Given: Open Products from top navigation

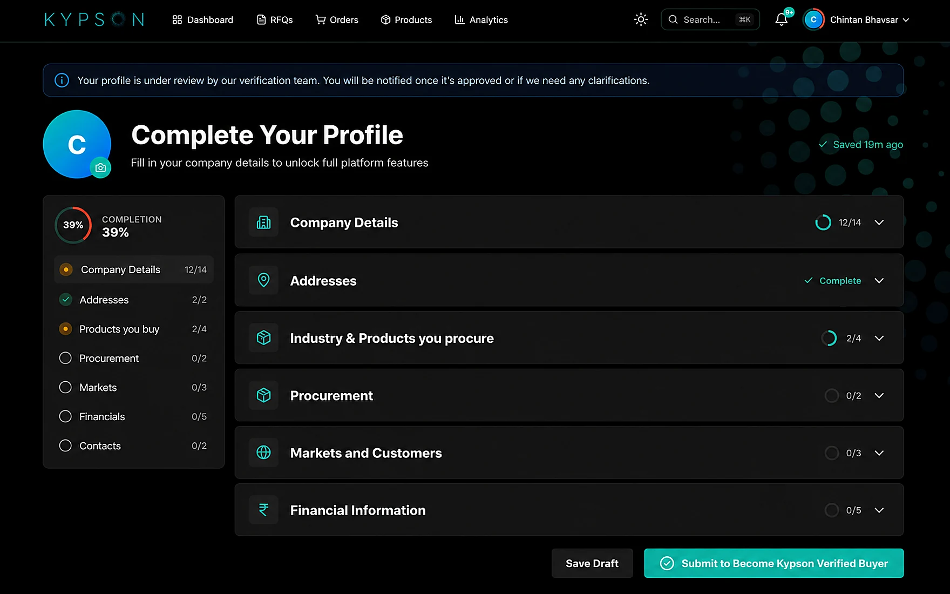Looking at the screenshot, I should (x=406, y=20).
